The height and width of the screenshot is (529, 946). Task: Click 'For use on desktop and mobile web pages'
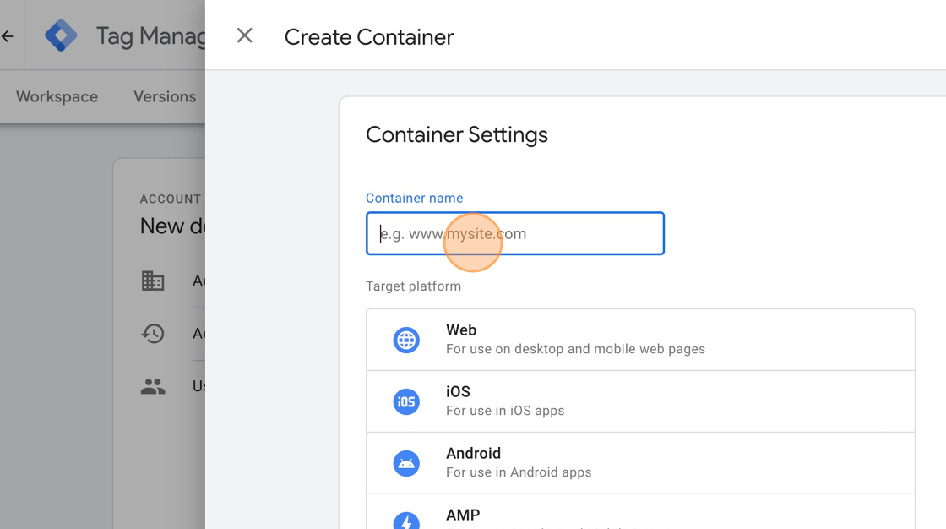point(575,349)
